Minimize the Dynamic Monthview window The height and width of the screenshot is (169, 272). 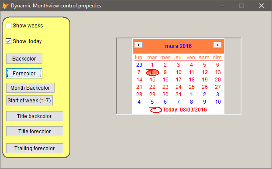(222, 6)
